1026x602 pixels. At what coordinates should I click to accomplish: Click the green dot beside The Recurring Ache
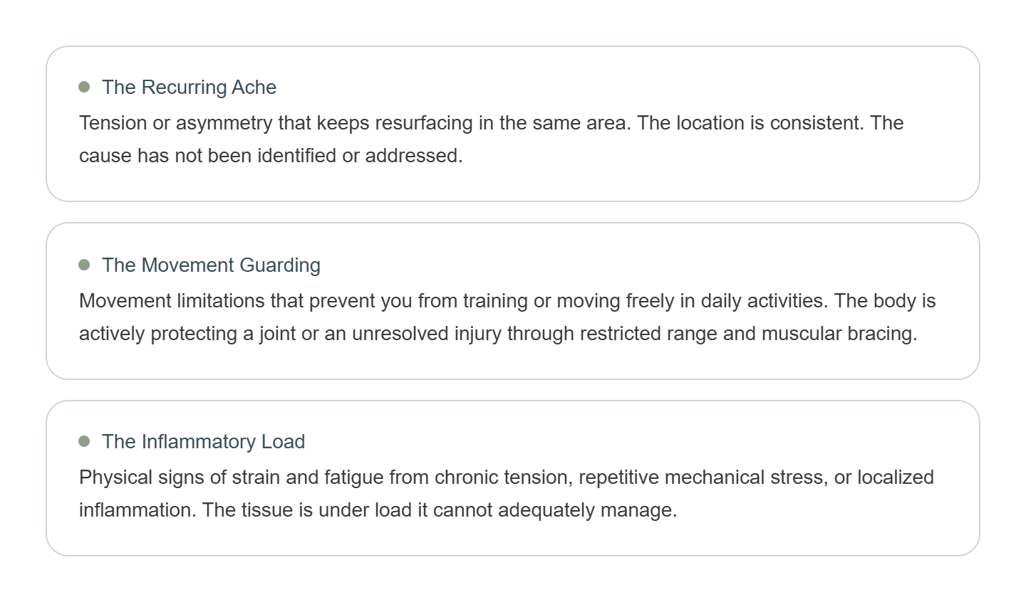(84, 87)
